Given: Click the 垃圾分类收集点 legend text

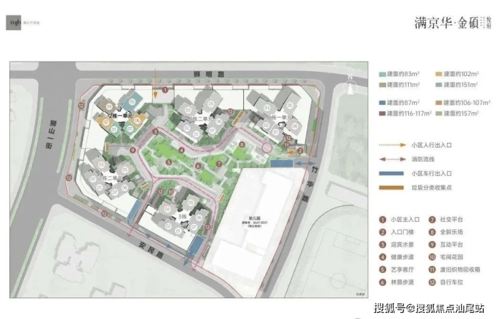Looking at the screenshot, I should 432,188.
